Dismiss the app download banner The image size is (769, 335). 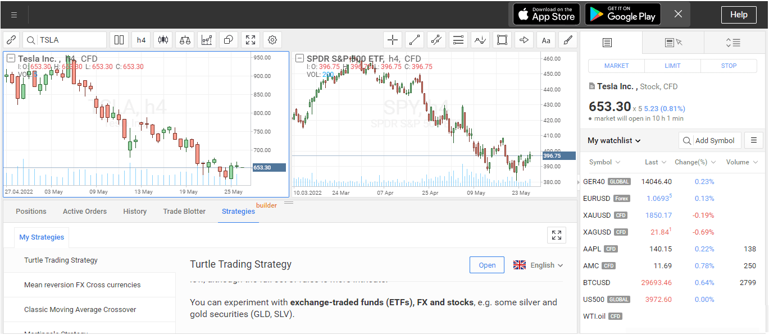[x=678, y=14]
